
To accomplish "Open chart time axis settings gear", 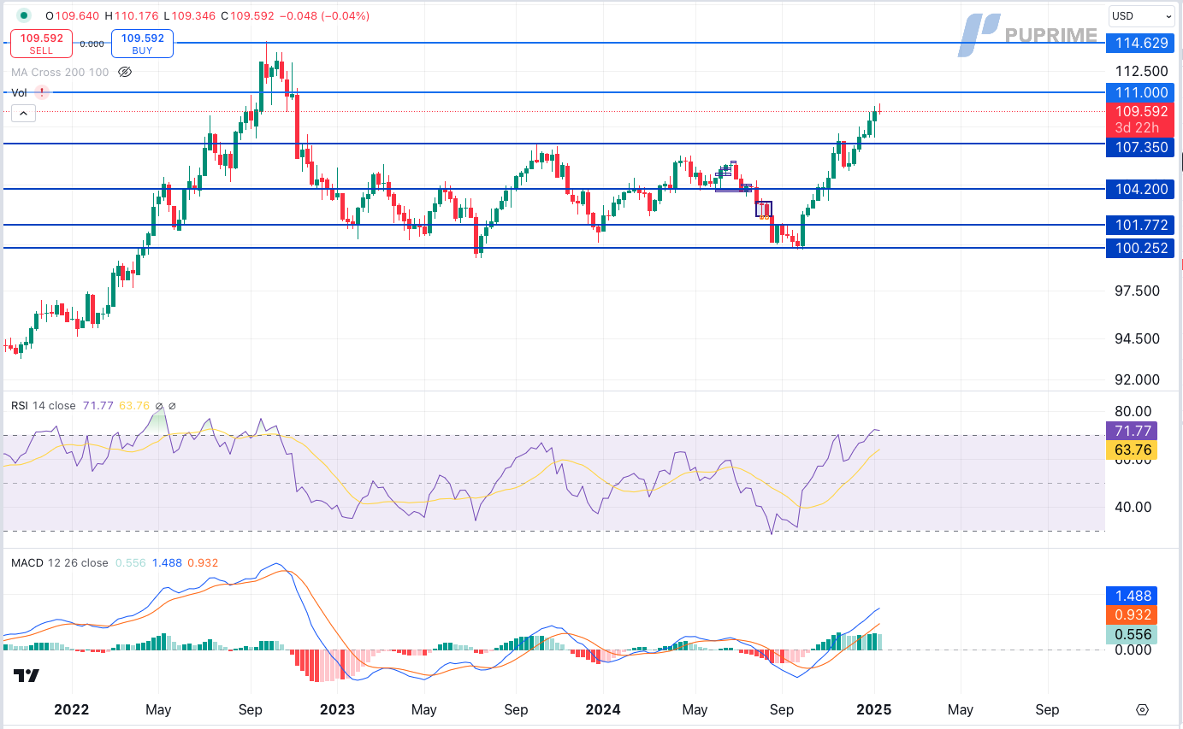I will (x=1142, y=710).
